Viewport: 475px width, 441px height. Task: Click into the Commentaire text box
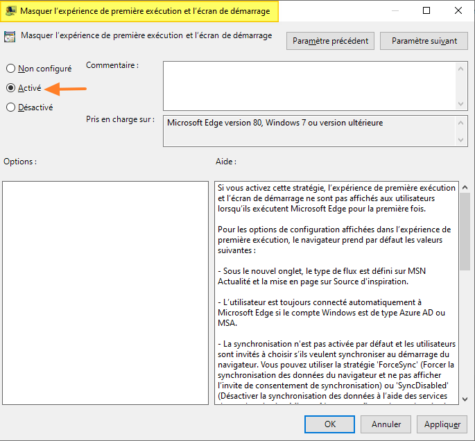309,86
